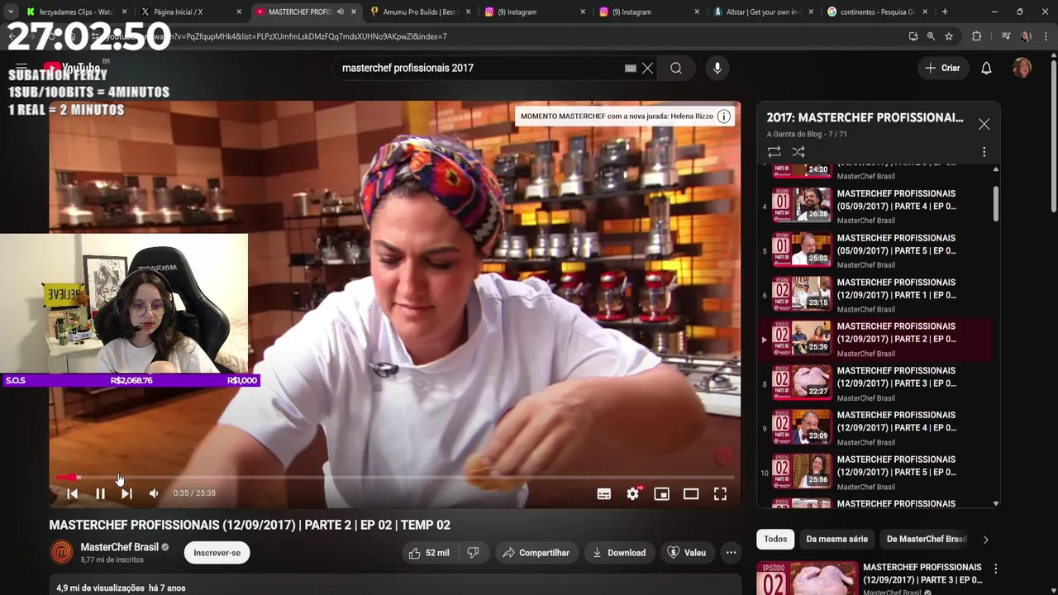Like the video (52 mil)

click(429, 553)
